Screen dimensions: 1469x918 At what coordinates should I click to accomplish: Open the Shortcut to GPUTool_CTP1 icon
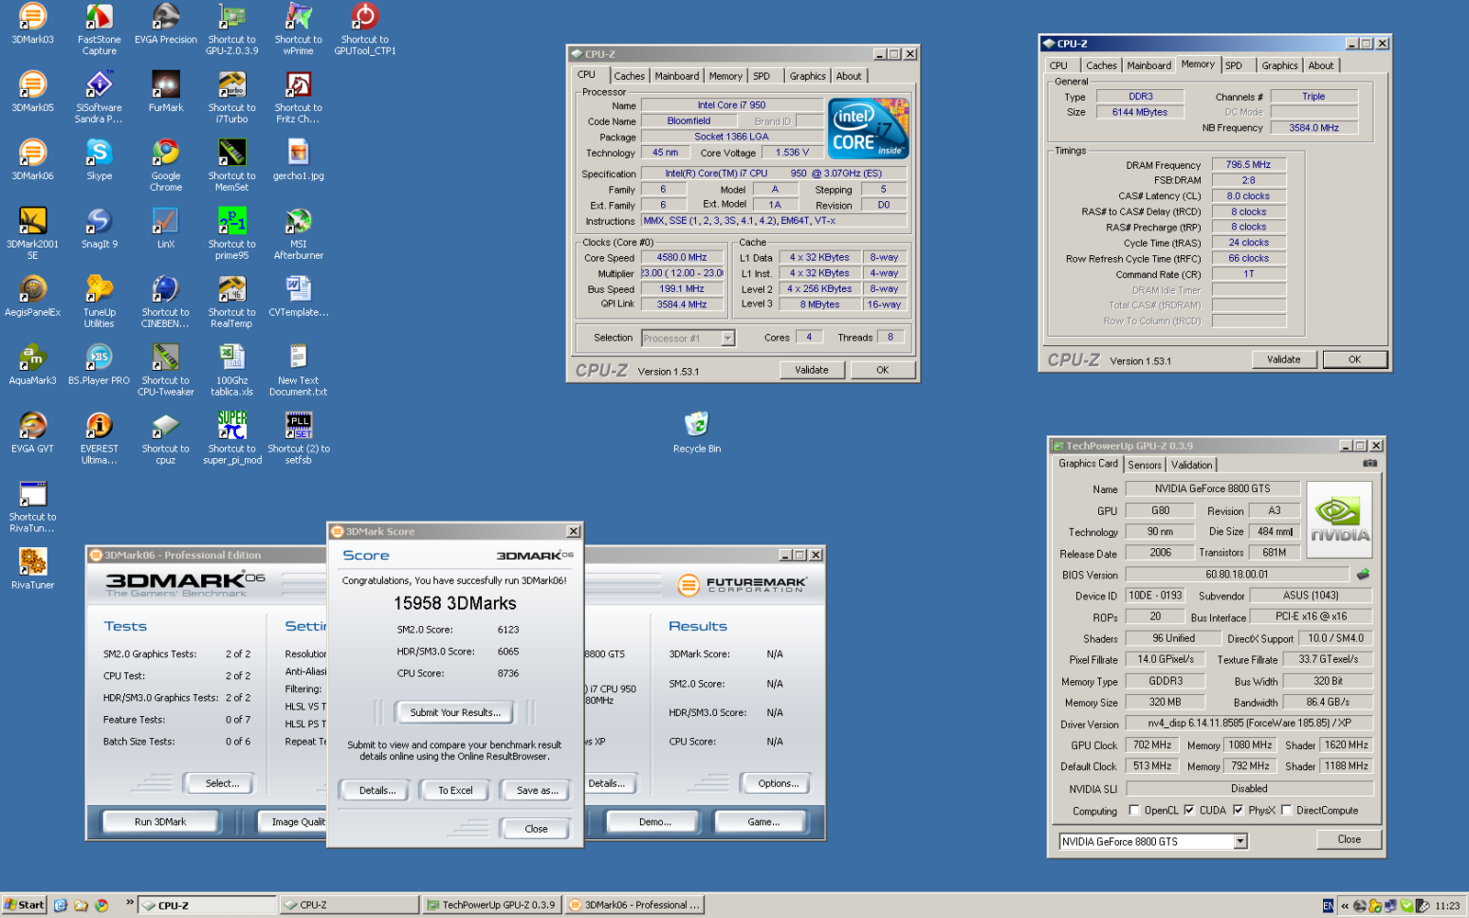pos(364,30)
